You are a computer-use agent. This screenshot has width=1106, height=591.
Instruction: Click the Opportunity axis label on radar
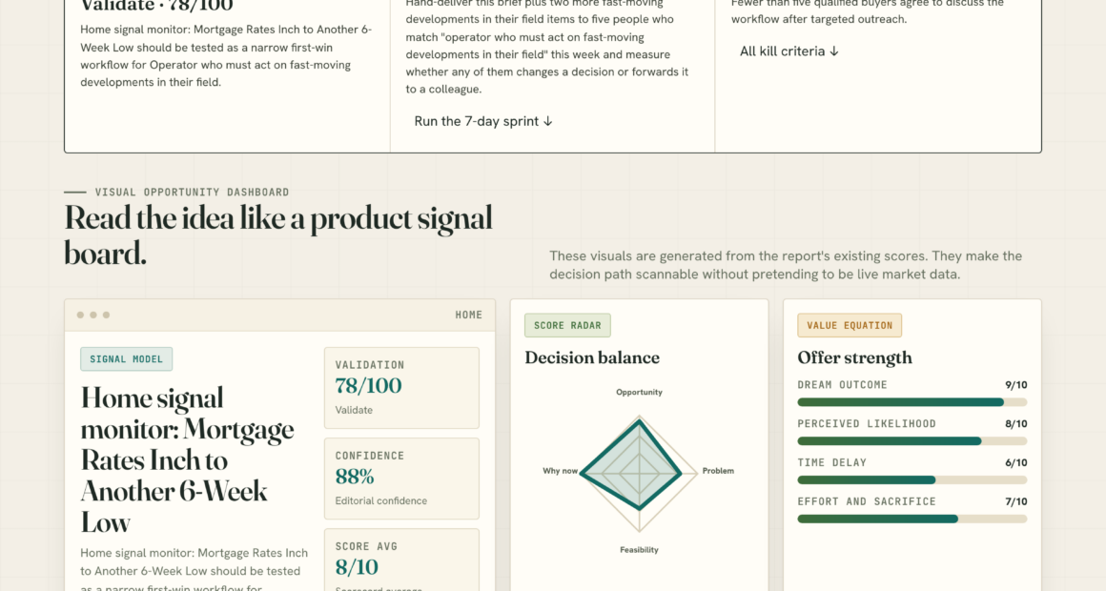(x=639, y=392)
